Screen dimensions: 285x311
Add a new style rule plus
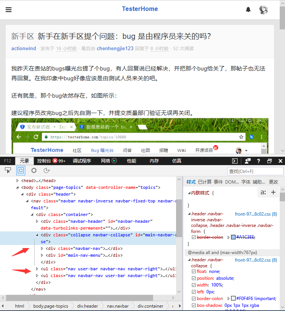273,192
